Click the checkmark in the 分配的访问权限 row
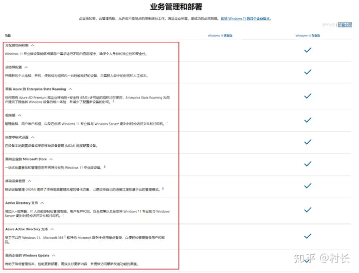Screen dimensions: 359x273 (x=308, y=50)
